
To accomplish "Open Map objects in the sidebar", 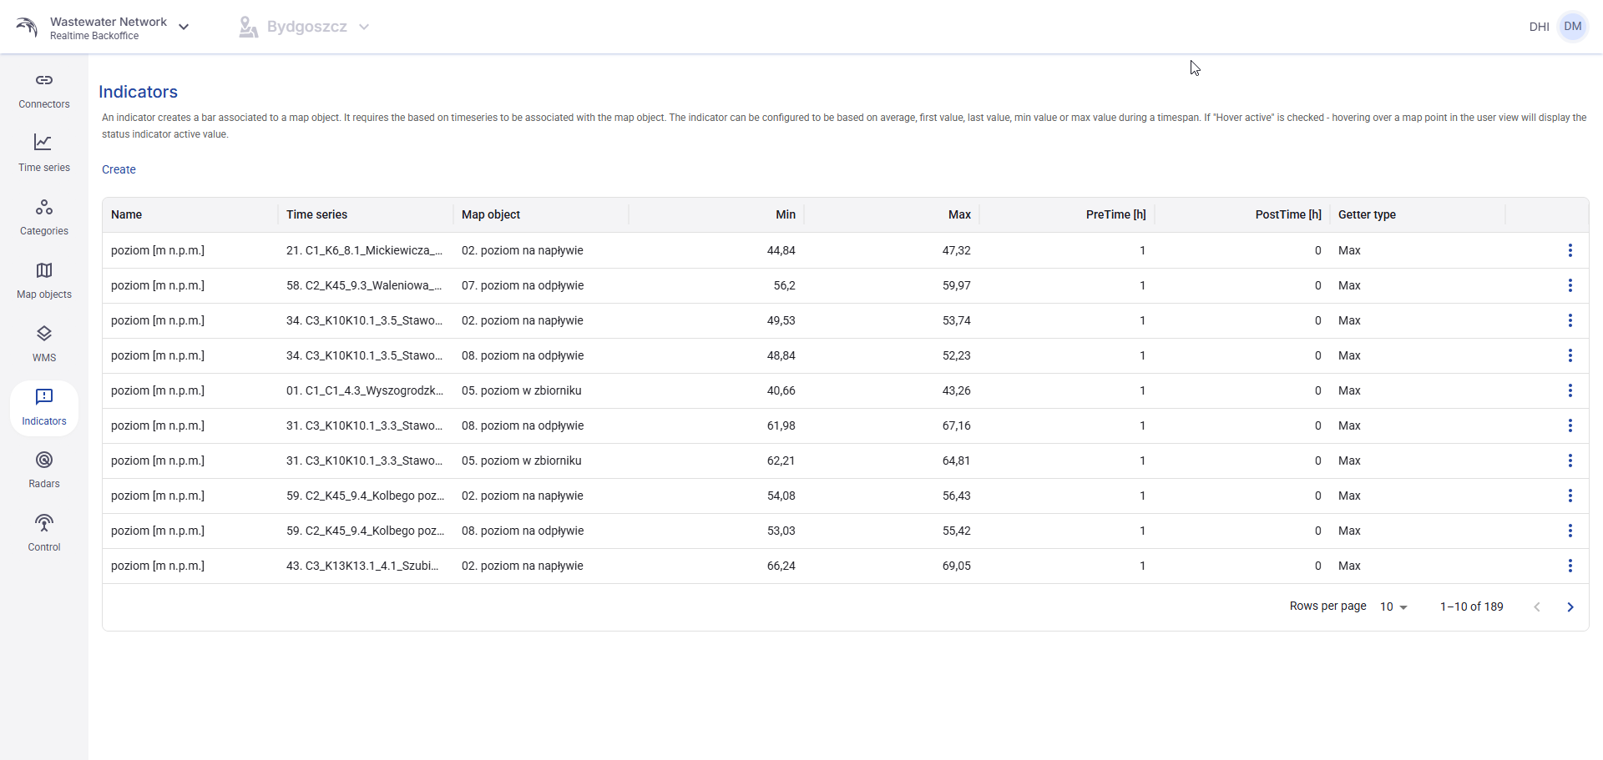I will coord(44,281).
